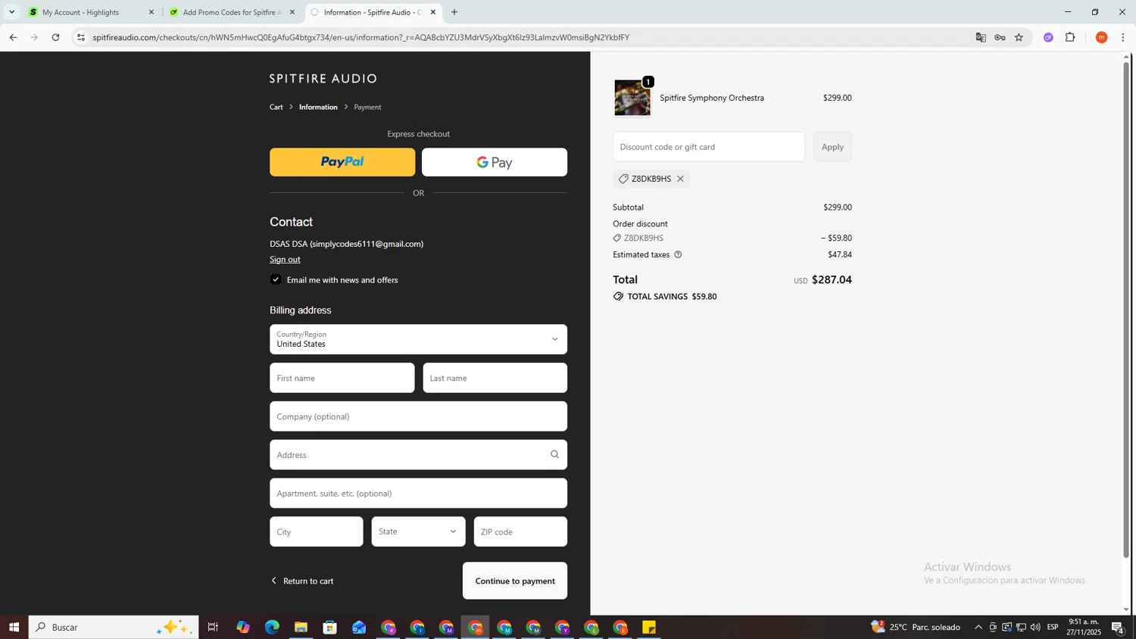The height and width of the screenshot is (639, 1136).
Task: Select the ZIP code field
Action: click(520, 531)
